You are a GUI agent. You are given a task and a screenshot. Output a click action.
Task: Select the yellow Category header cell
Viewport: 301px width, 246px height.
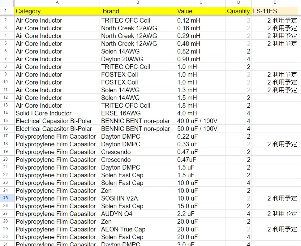[x=57, y=11]
